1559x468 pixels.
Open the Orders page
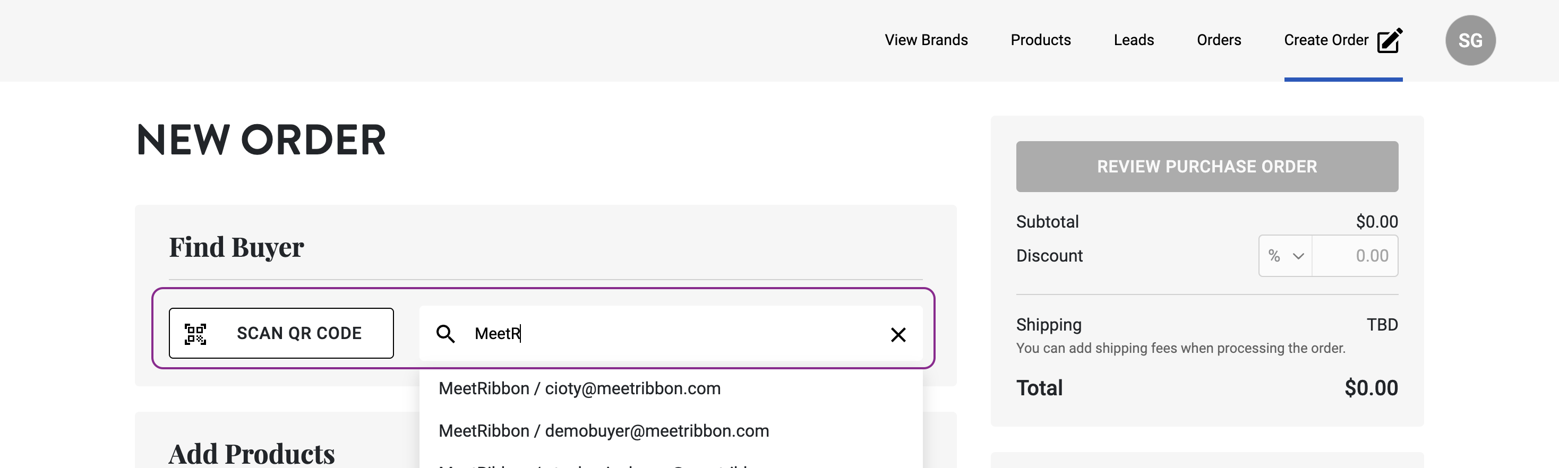pos(1219,40)
